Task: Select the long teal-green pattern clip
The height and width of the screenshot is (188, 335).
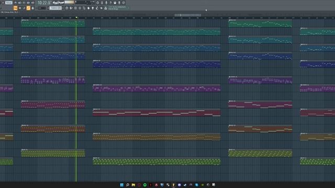Action: click(x=157, y=31)
